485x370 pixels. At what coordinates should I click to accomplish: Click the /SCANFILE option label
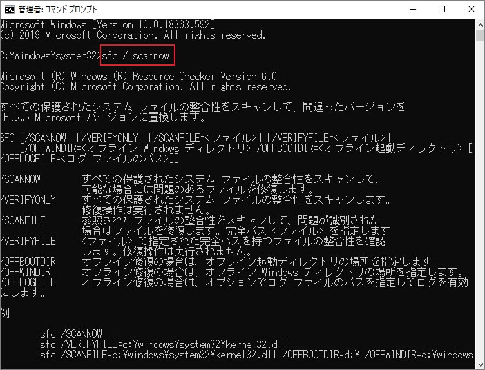coord(23,220)
